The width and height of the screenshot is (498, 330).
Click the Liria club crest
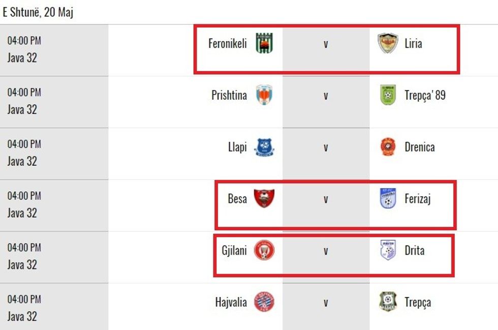pos(388,43)
